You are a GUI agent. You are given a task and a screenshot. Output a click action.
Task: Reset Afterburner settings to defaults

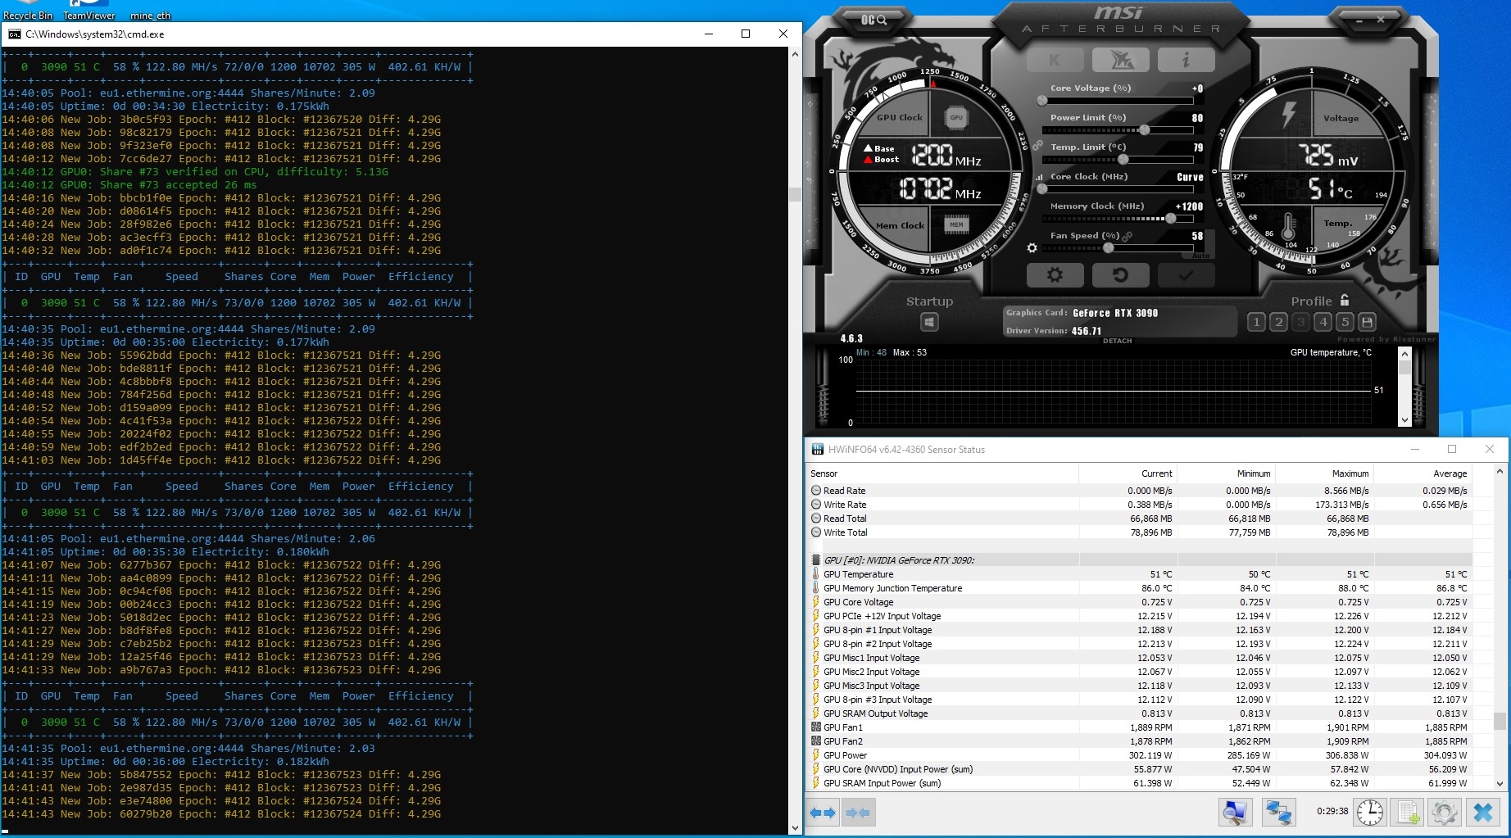click(1120, 275)
